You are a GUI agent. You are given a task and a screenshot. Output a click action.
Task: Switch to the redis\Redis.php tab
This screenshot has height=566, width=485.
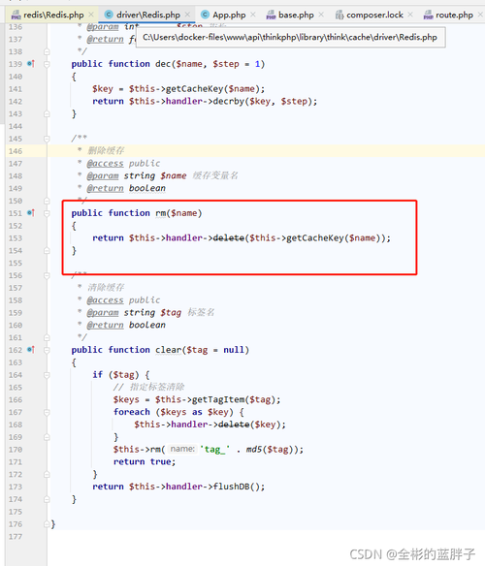point(53,15)
